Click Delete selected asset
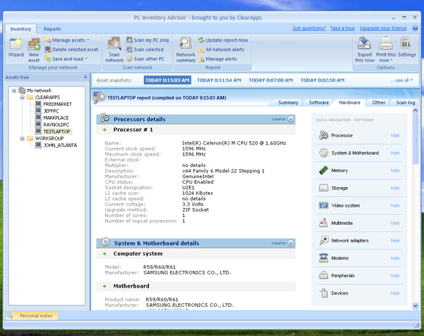 tap(72, 50)
